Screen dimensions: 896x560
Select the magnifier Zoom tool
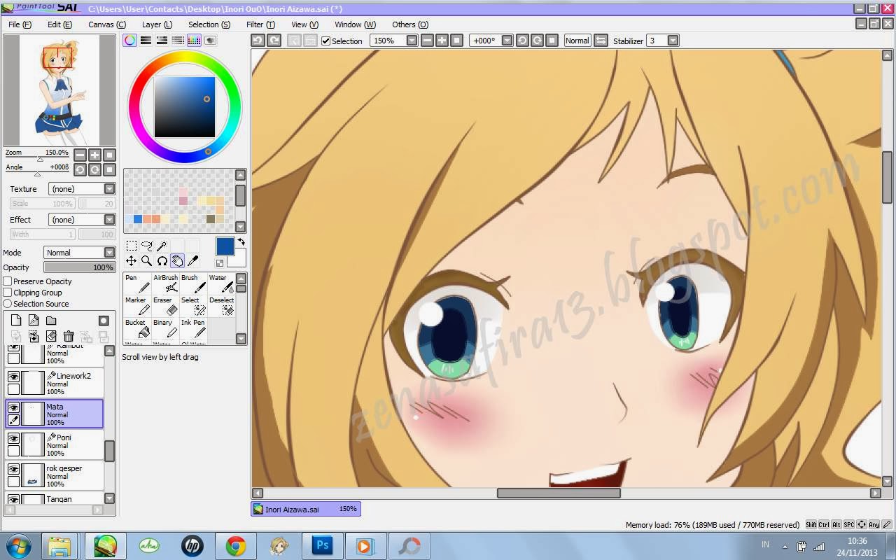click(x=147, y=261)
